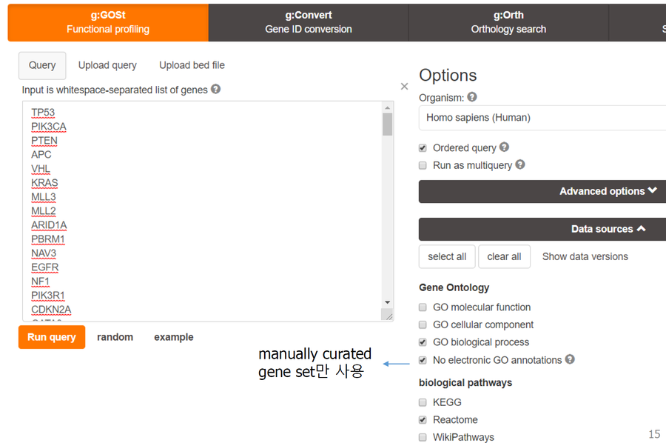The width and height of the screenshot is (666, 443).
Task: Enable the KEGG data source checkbox
Action: pyautogui.click(x=423, y=402)
